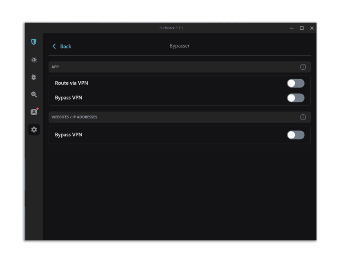This screenshot has height=263, width=341.
Task: Open the Antivirus bug icon in sidebar
Action: point(34,77)
